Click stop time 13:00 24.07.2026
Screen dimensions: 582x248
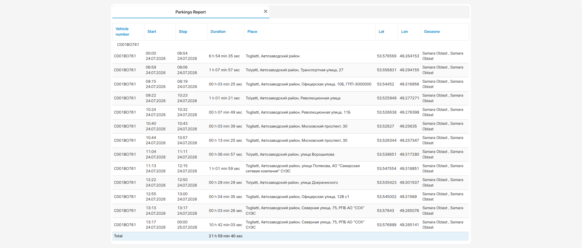pyautogui.click(x=187, y=197)
